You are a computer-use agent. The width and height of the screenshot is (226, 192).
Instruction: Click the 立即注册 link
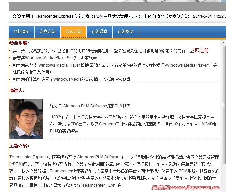pyautogui.click(x=199, y=51)
